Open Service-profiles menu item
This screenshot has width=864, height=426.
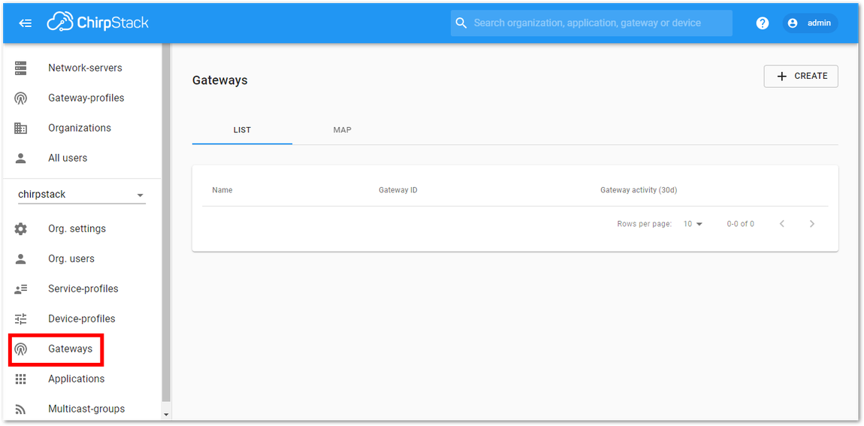pos(82,289)
